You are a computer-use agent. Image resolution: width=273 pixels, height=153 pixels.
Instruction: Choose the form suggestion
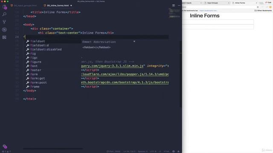click(x=53, y=74)
